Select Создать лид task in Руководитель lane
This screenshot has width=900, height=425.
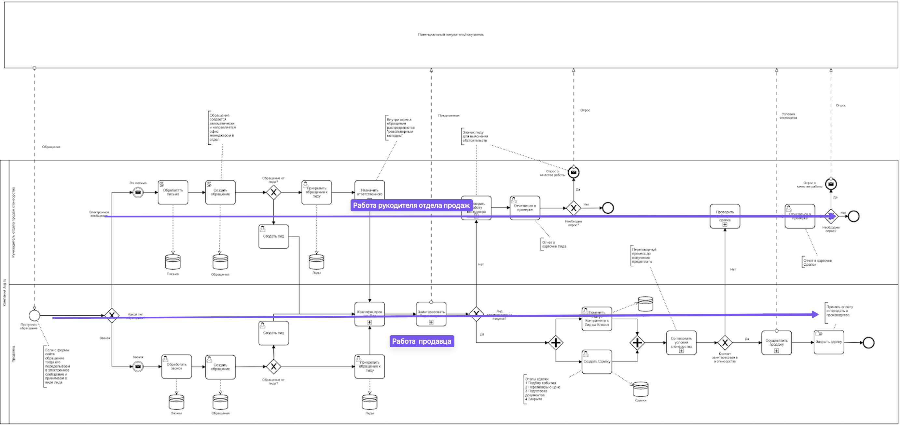pyautogui.click(x=273, y=236)
